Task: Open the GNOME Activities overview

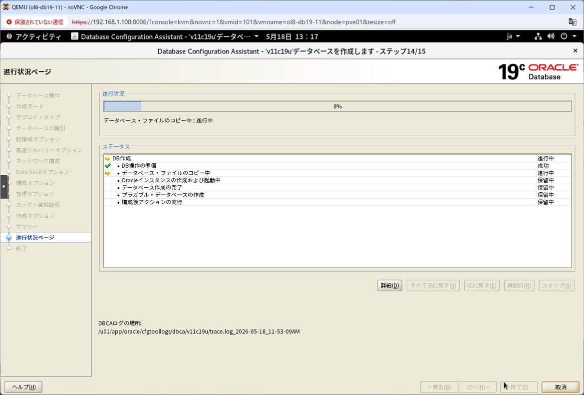Action: point(34,36)
